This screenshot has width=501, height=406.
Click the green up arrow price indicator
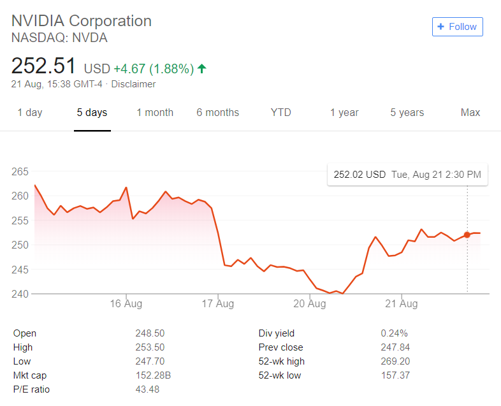(202, 68)
